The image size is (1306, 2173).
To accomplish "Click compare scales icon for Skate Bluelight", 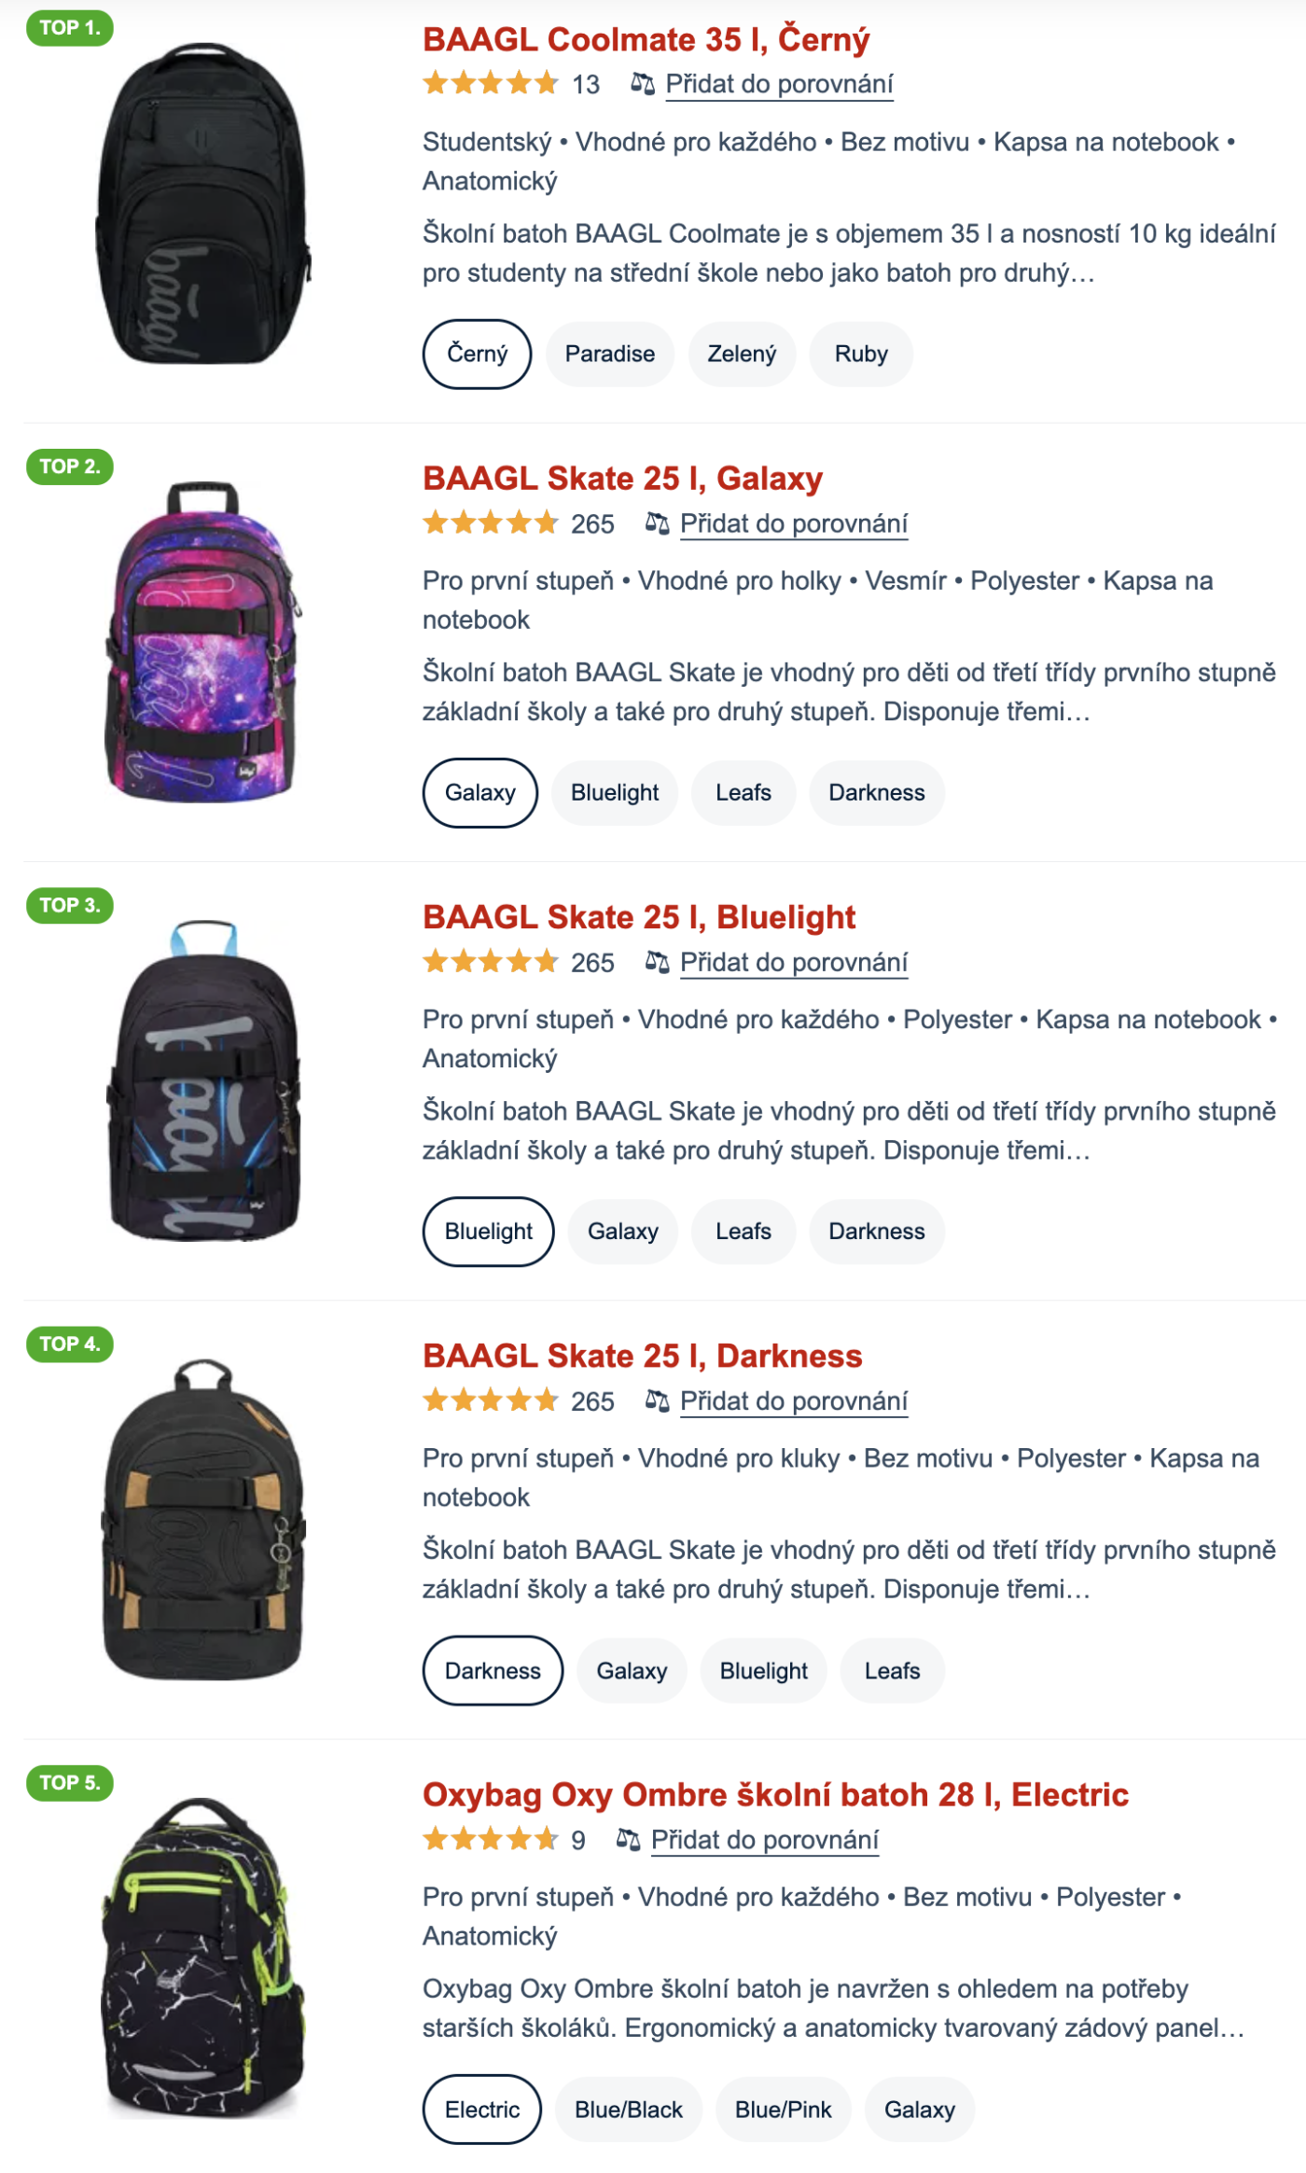I will click(657, 962).
